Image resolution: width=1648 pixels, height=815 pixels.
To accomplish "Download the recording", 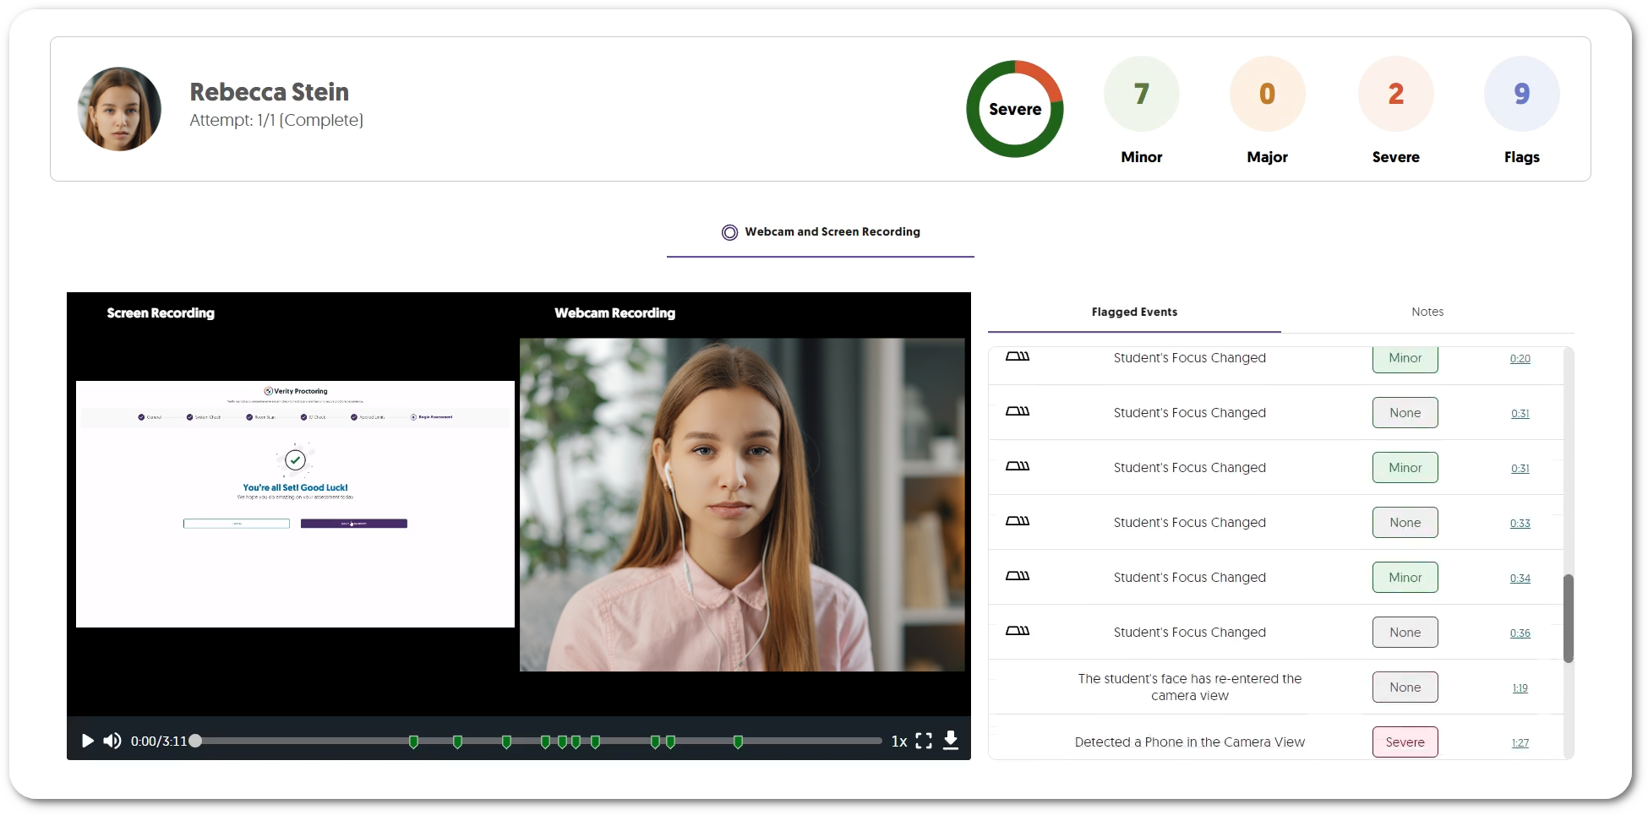I will pos(951,740).
